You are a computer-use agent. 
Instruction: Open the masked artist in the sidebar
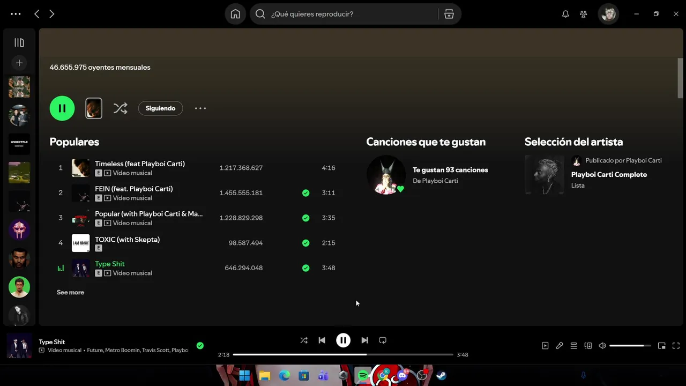[x=19, y=229]
